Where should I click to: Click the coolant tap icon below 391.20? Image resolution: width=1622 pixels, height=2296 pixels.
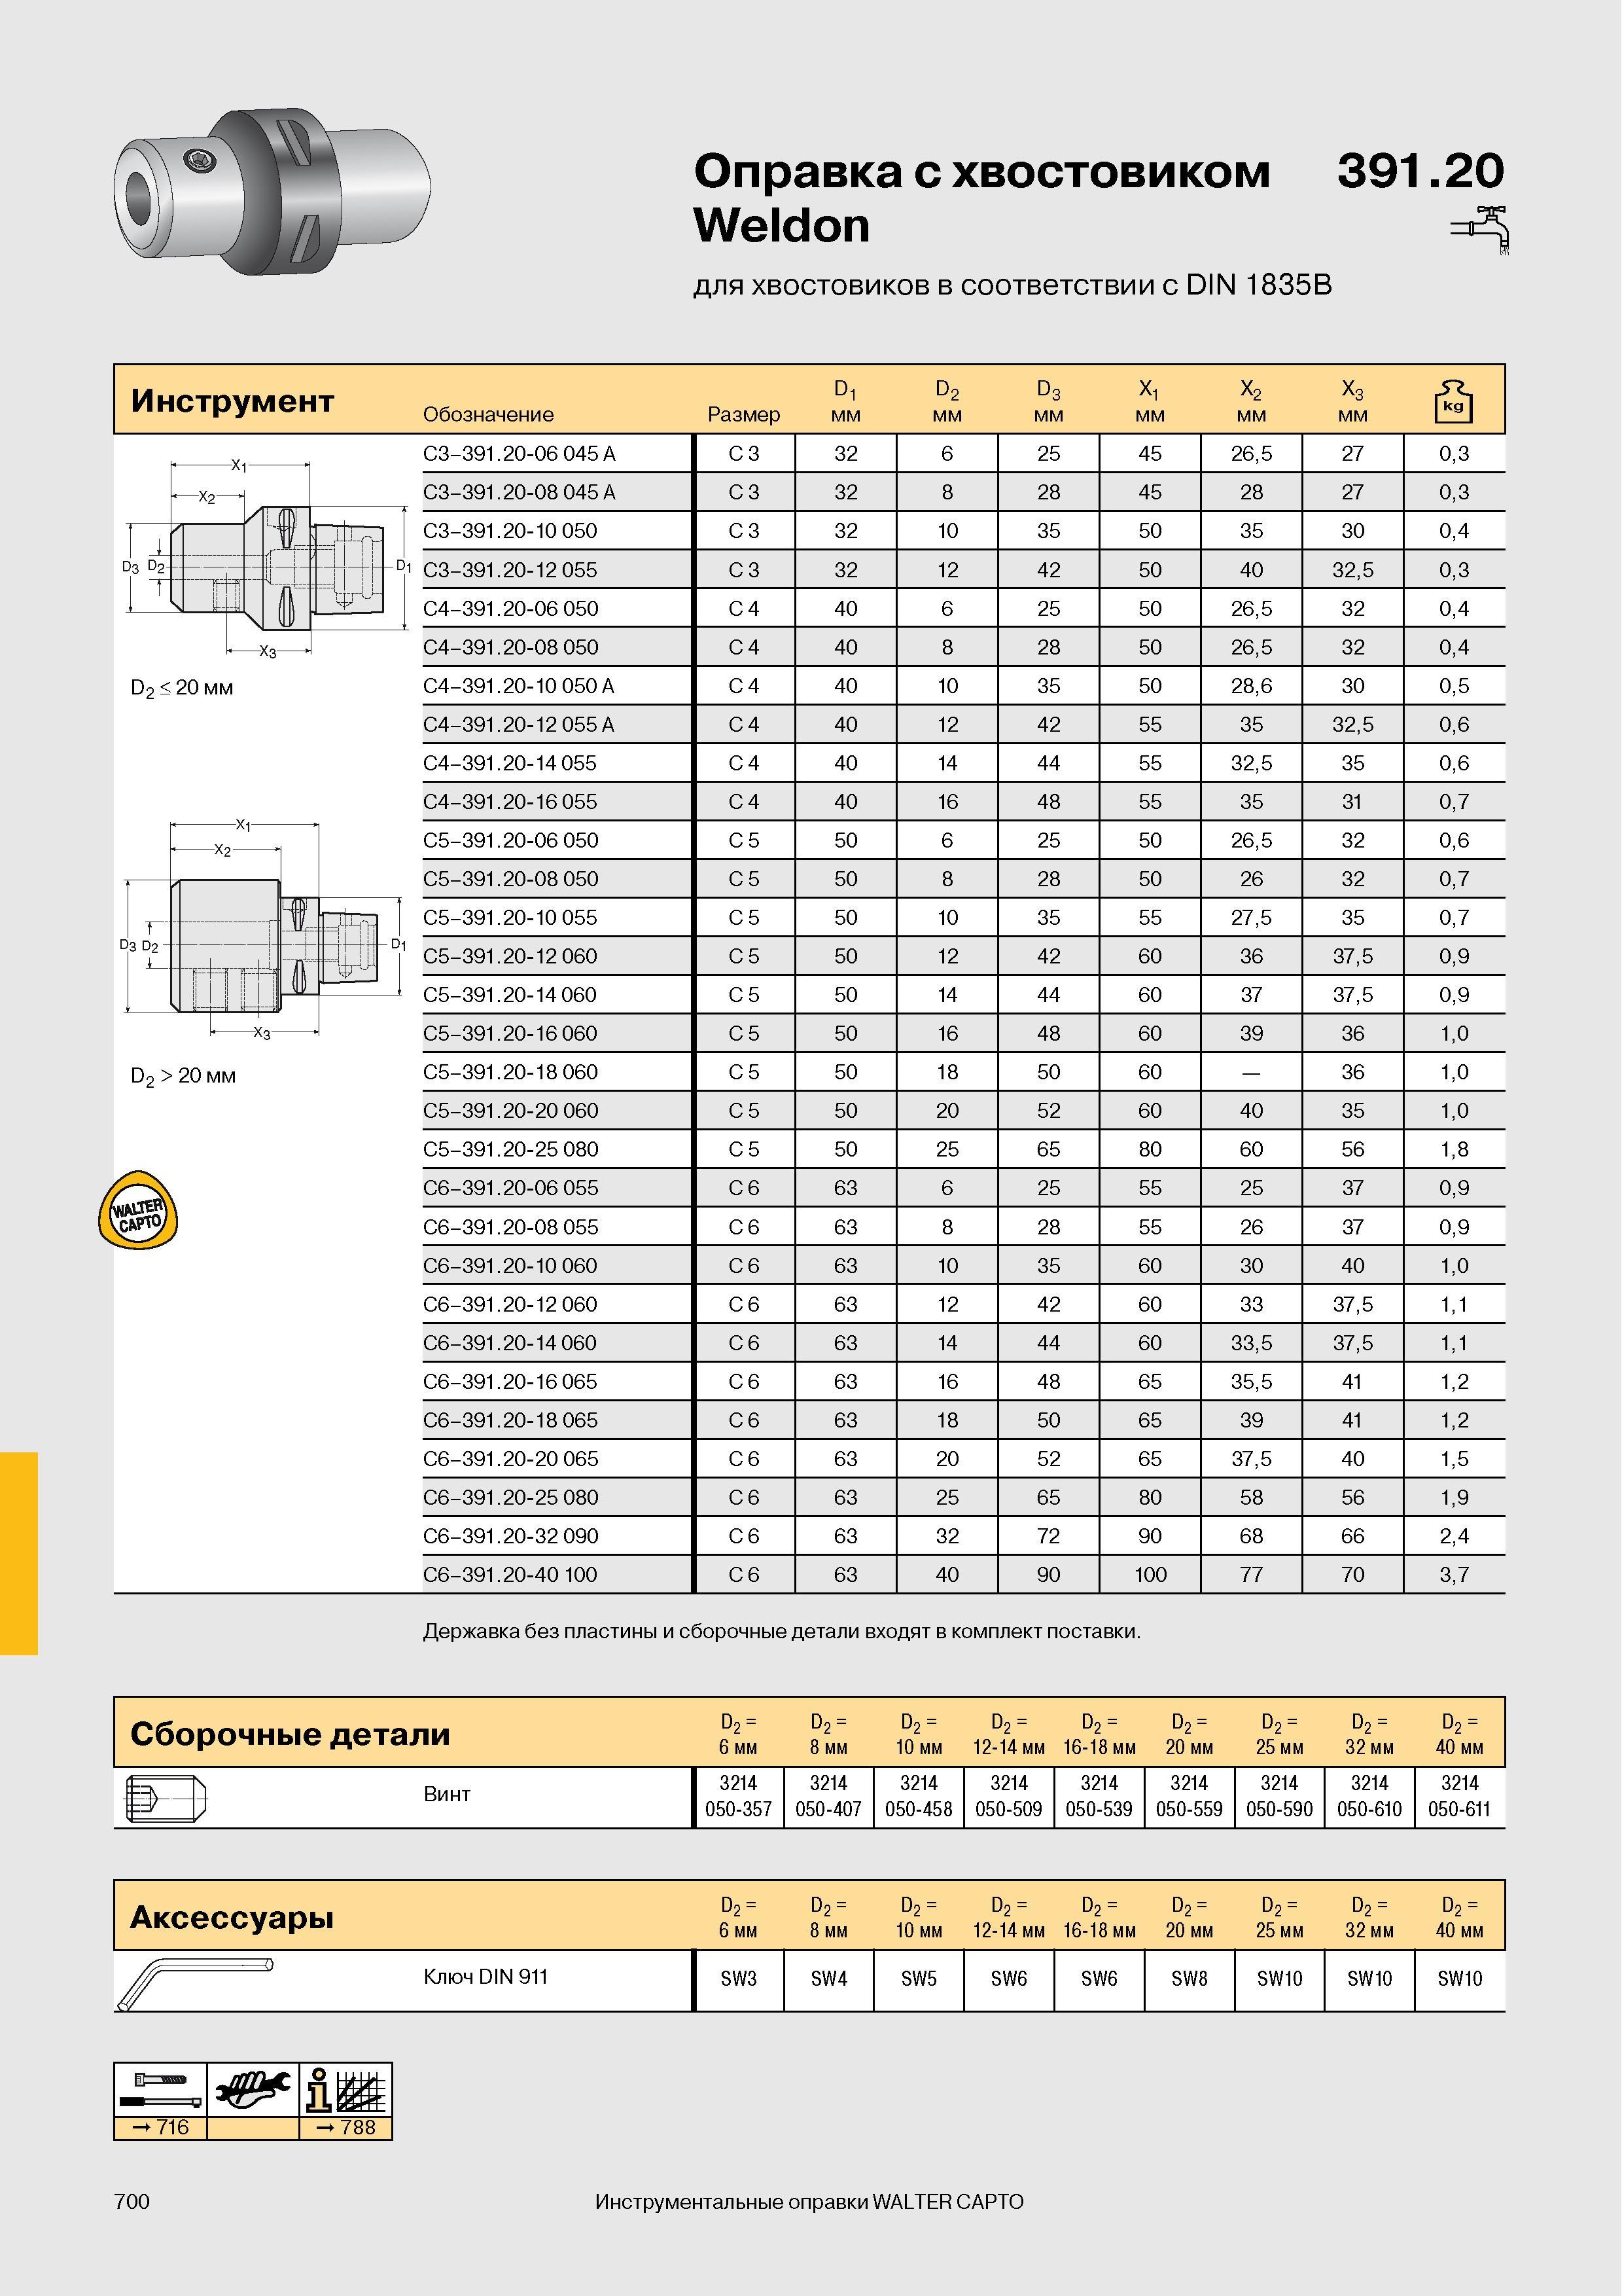(1480, 230)
